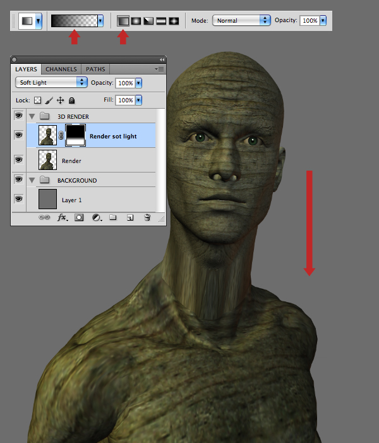The width and height of the screenshot is (379, 443).
Task: Hide the 3D RENDER group
Action: click(19, 116)
